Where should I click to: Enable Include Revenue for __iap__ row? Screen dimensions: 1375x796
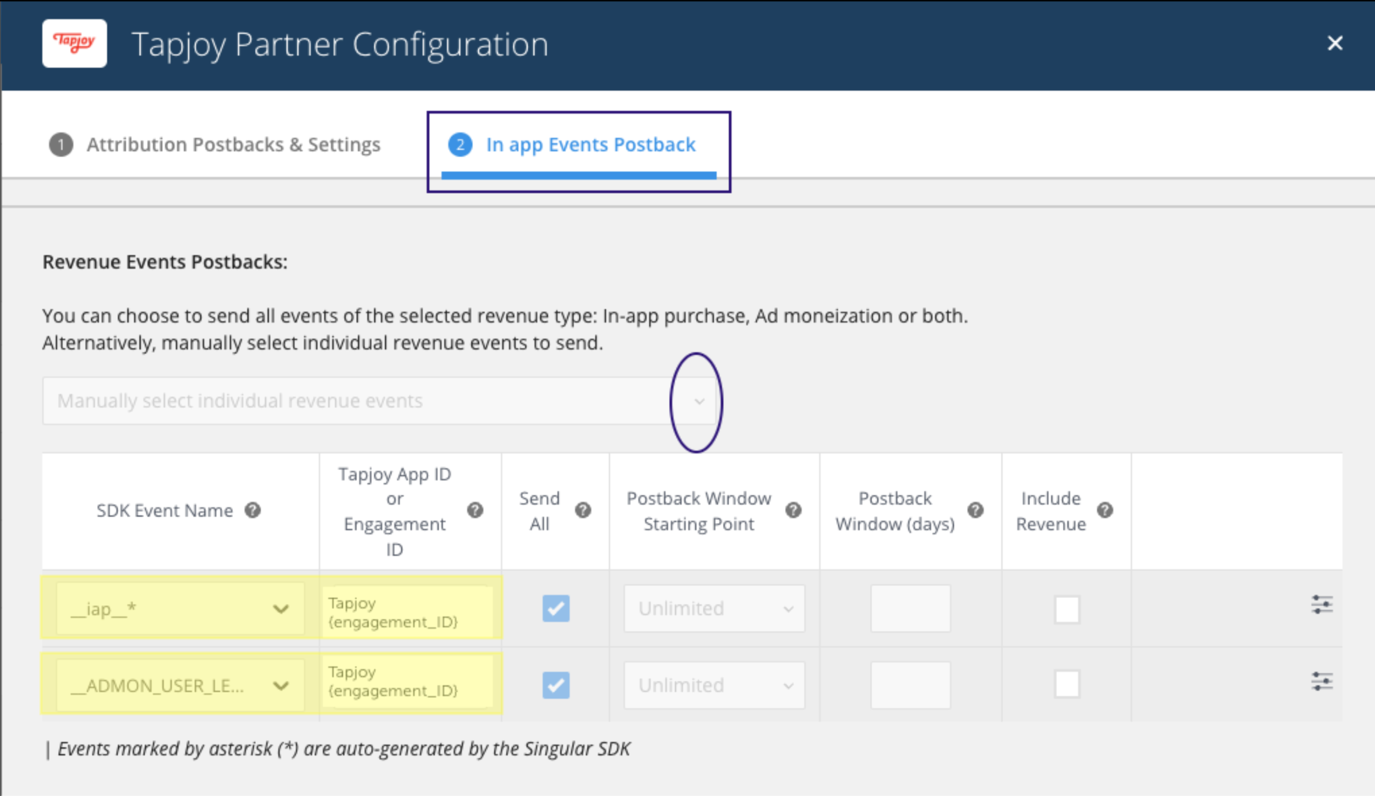[1067, 609]
